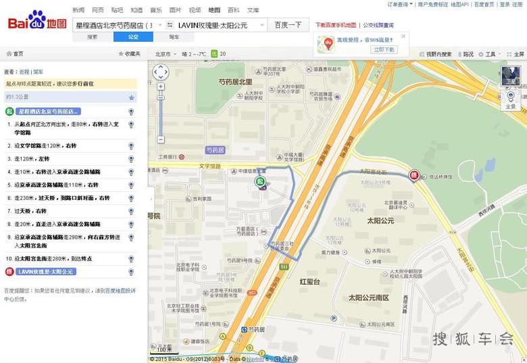Zoom out with the minus button
Screen dimensions: 527x363
(161, 139)
